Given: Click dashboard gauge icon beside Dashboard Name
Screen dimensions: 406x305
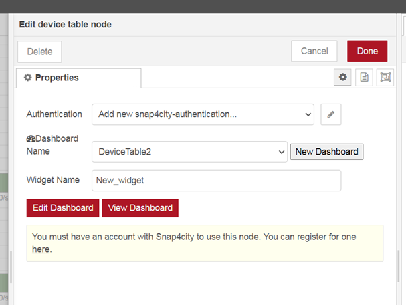Looking at the screenshot, I should click(31, 139).
